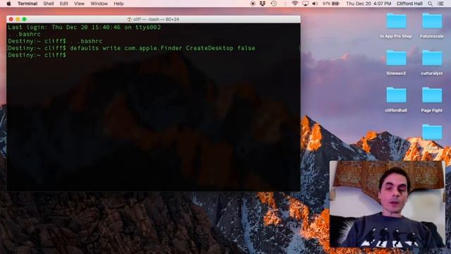Image resolution: width=451 pixels, height=254 pixels.
Task: Select the cliffordhall folder
Action: coord(396,99)
